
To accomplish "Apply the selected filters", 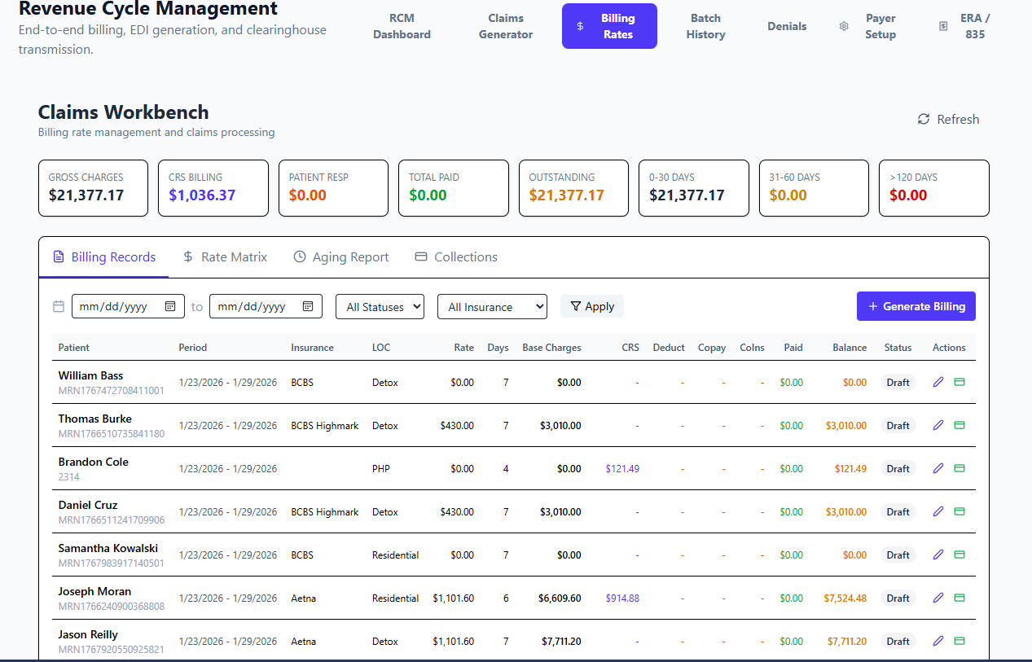I will coord(592,306).
